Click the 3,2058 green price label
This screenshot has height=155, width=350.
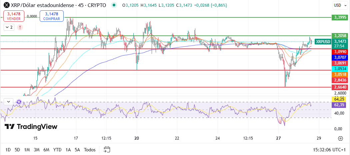pos(339,35)
